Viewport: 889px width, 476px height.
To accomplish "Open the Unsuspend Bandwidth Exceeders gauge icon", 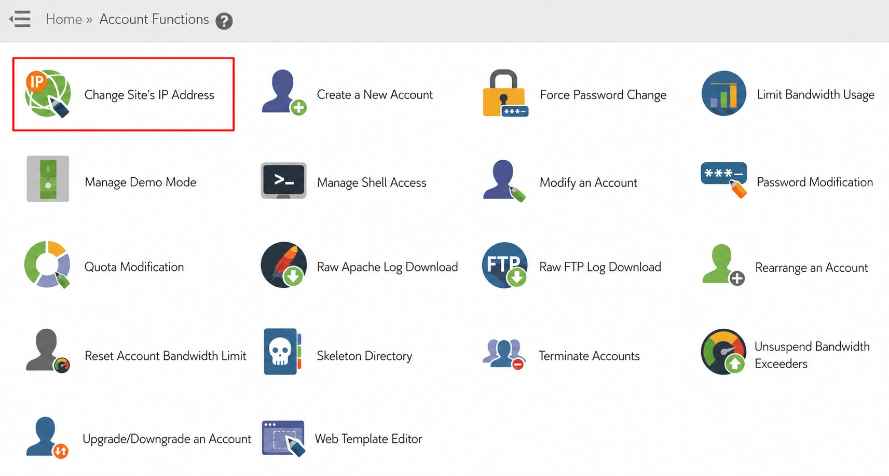I will [723, 352].
